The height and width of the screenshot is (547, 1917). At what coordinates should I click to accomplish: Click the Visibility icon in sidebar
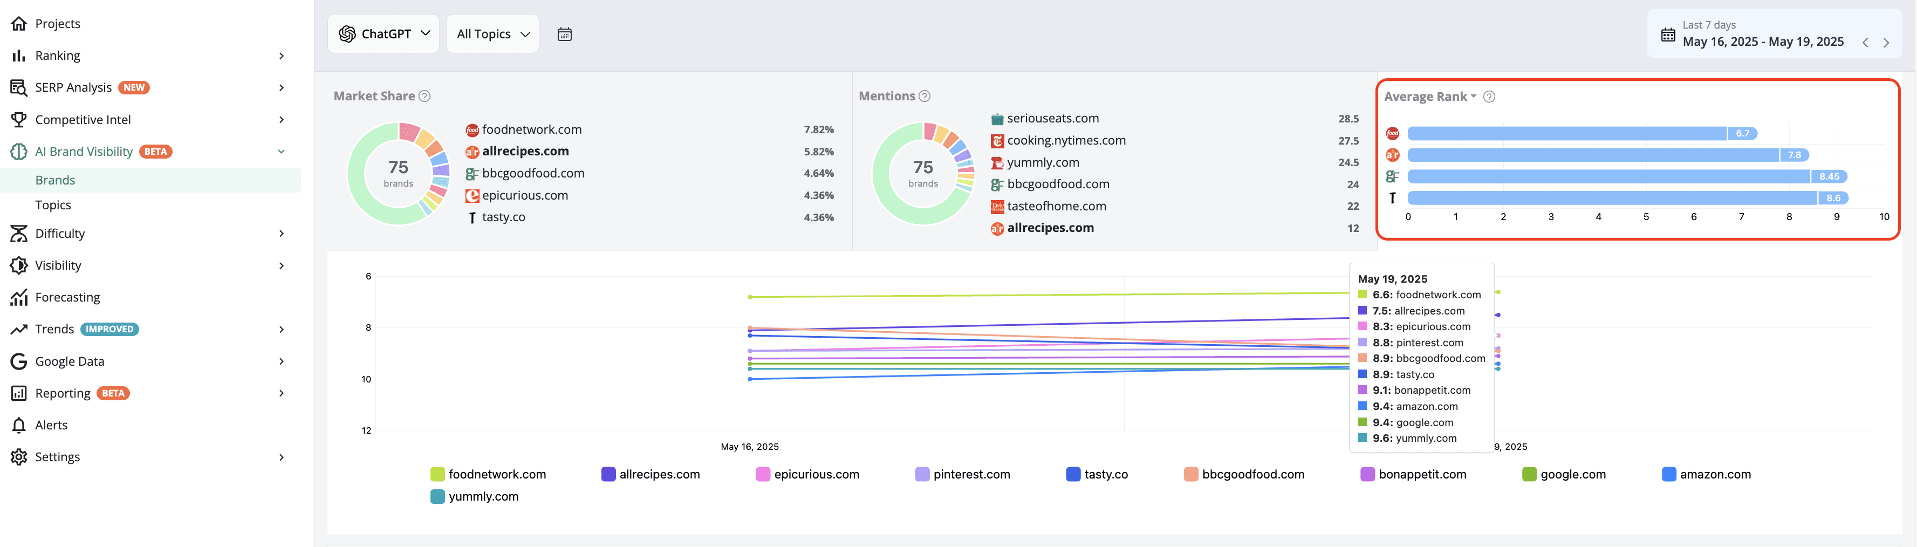click(x=18, y=266)
